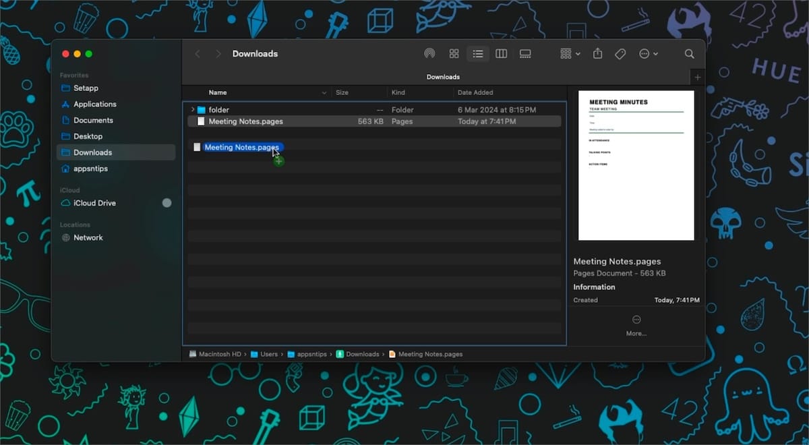Open the more actions ellipsis dropdown
The image size is (809, 445).
[x=646, y=53]
